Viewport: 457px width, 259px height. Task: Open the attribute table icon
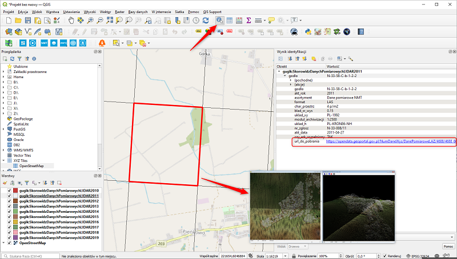coord(230,20)
